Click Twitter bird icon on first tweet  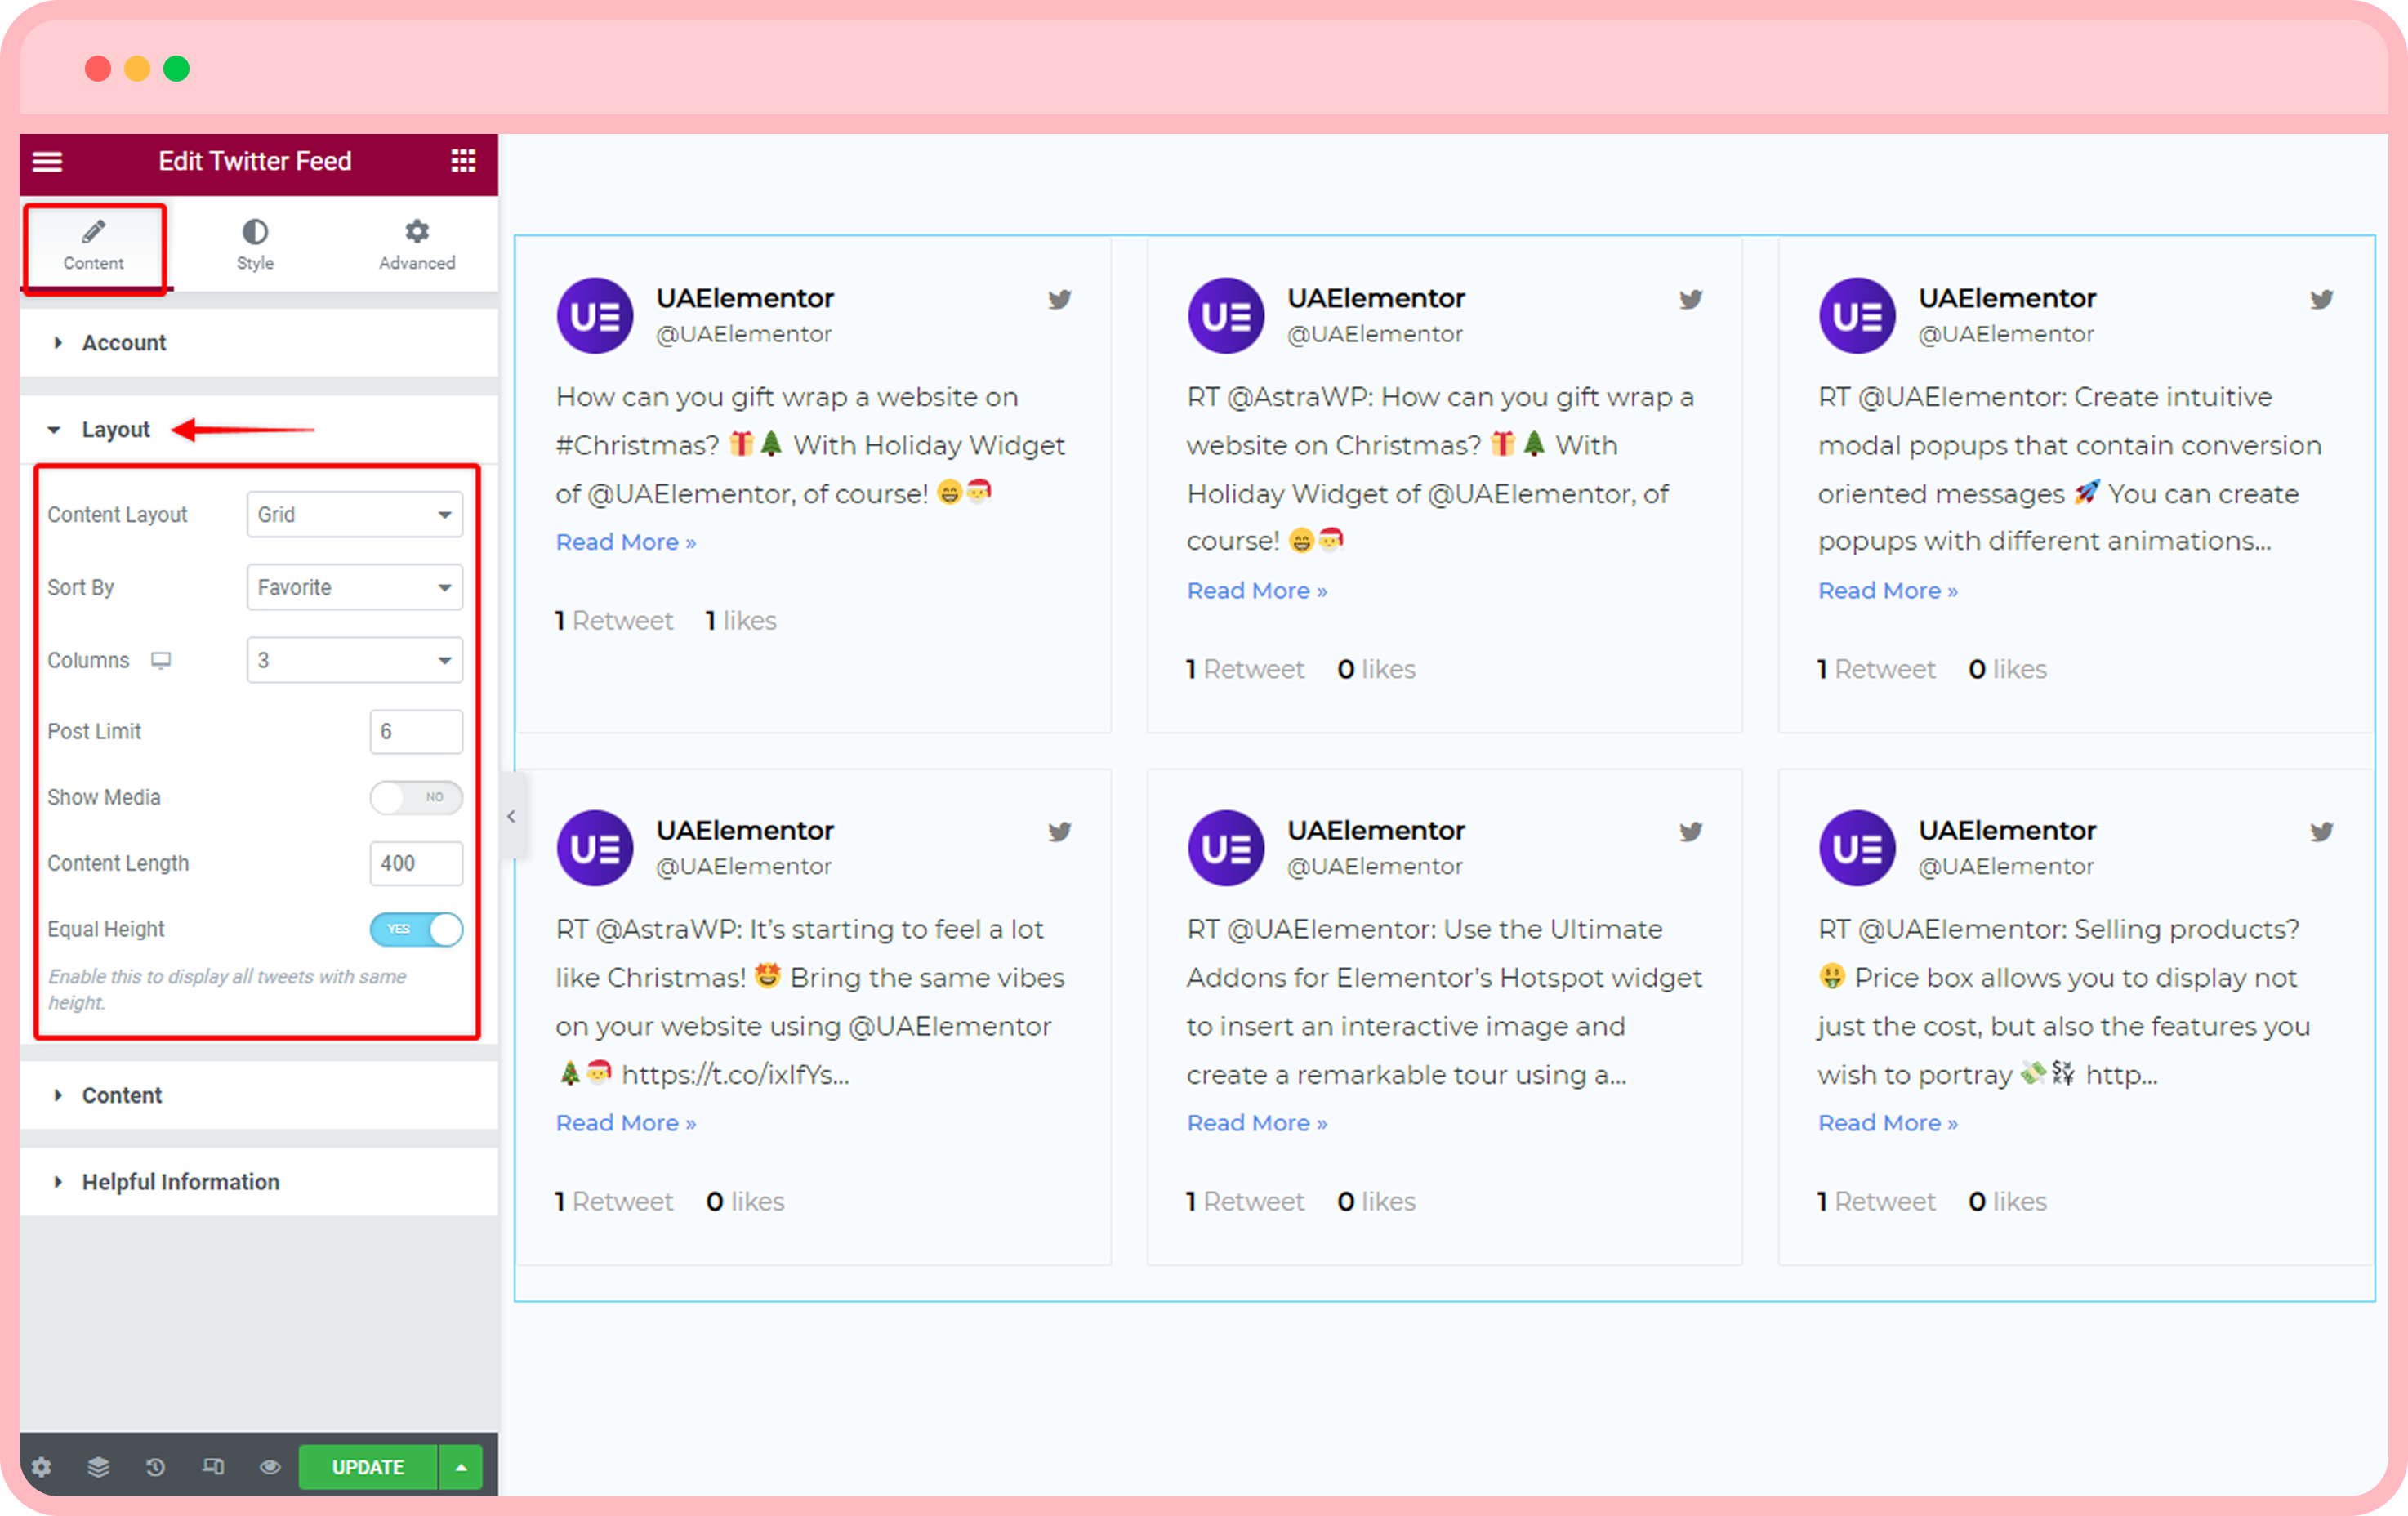click(x=1060, y=299)
